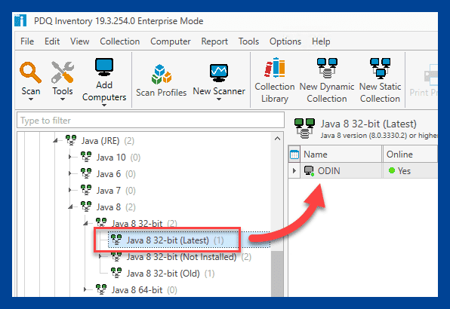Screen dimensions: 450x309
Task: Click the ODIN computer icon
Action: click(309, 170)
